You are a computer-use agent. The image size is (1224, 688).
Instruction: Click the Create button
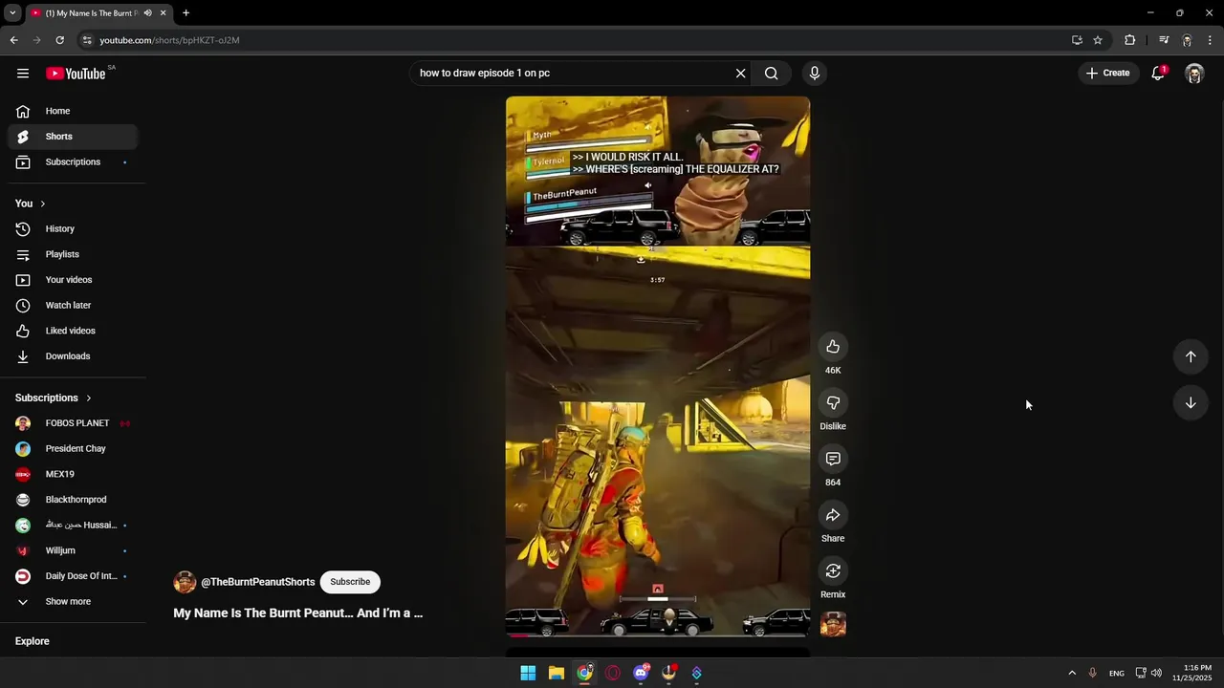pos(1107,73)
